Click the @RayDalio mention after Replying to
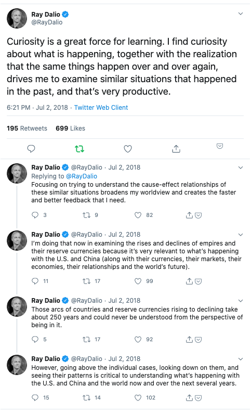 [x=82, y=176]
